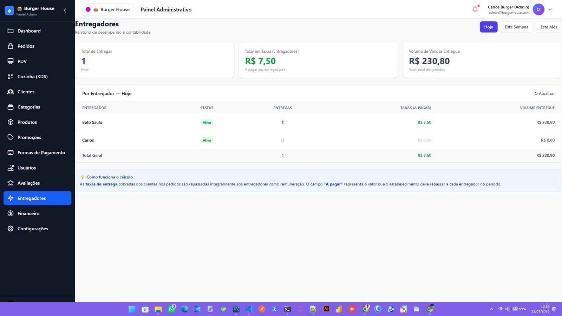Open Produtos box icon
Viewport: 562px width, 316px height.
coord(11,122)
